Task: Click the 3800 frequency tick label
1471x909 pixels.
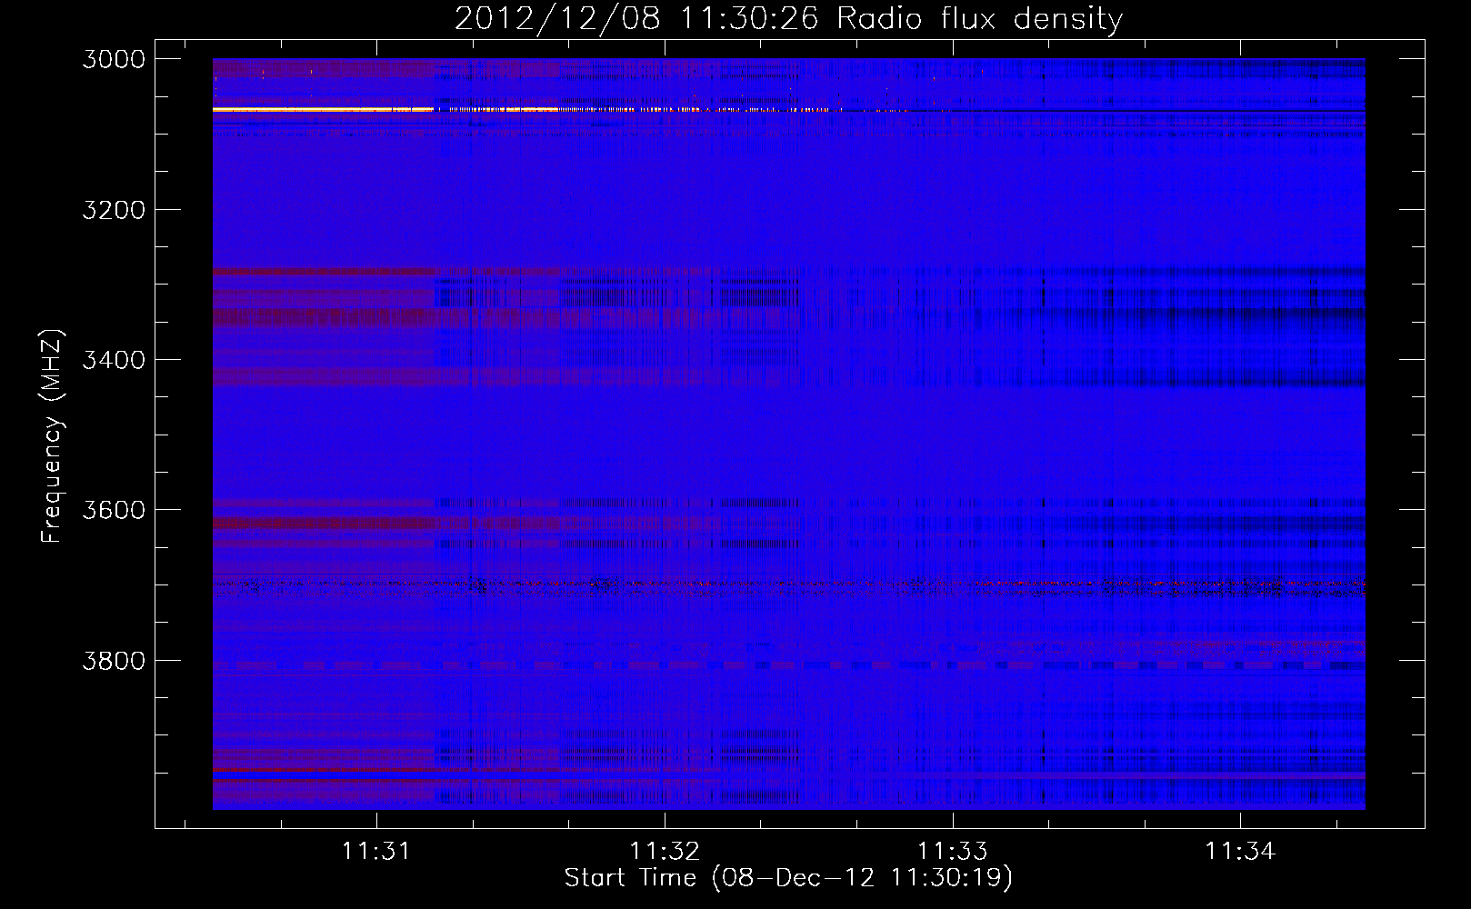Action: pyautogui.click(x=114, y=660)
